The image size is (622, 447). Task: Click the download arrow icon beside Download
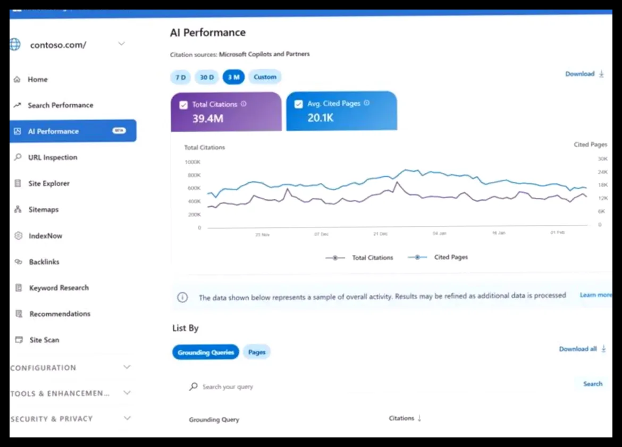pos(601,74)
